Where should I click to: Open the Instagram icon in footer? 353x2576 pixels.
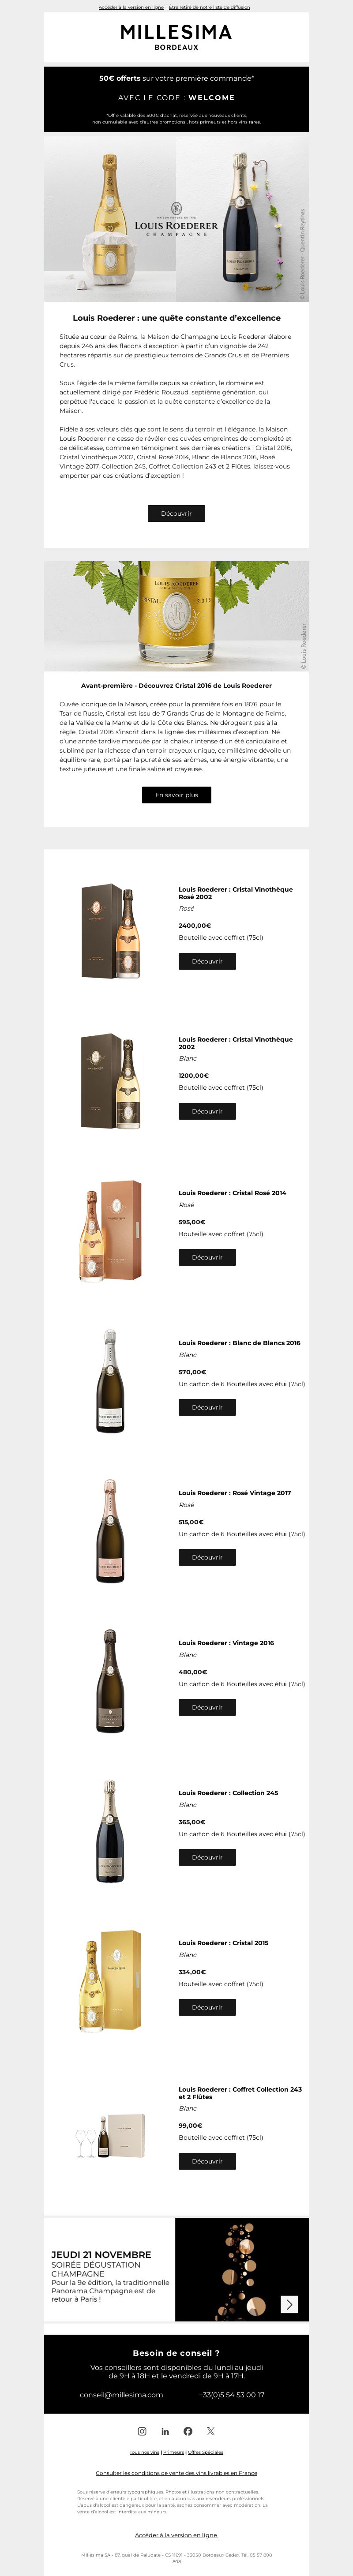142,2430
